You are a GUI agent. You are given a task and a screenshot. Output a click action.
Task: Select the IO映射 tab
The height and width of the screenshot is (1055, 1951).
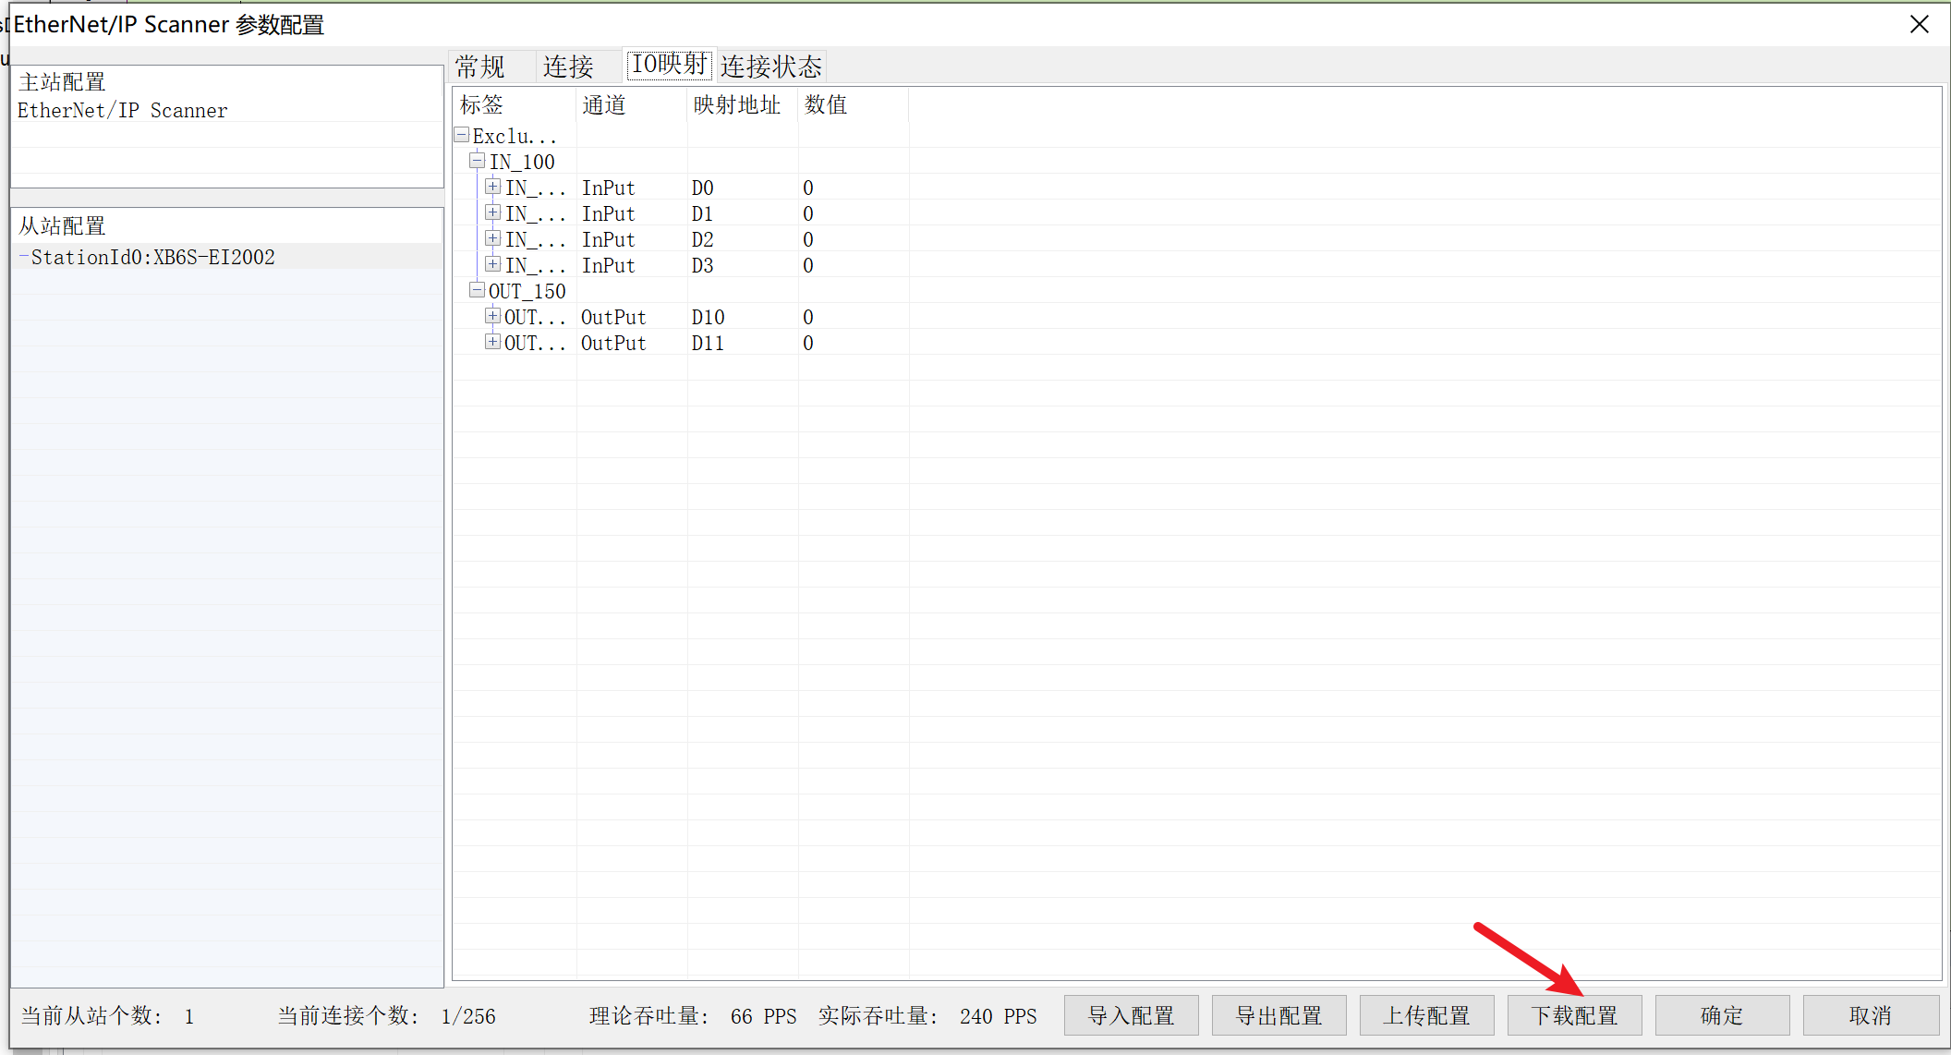[669, 64]
